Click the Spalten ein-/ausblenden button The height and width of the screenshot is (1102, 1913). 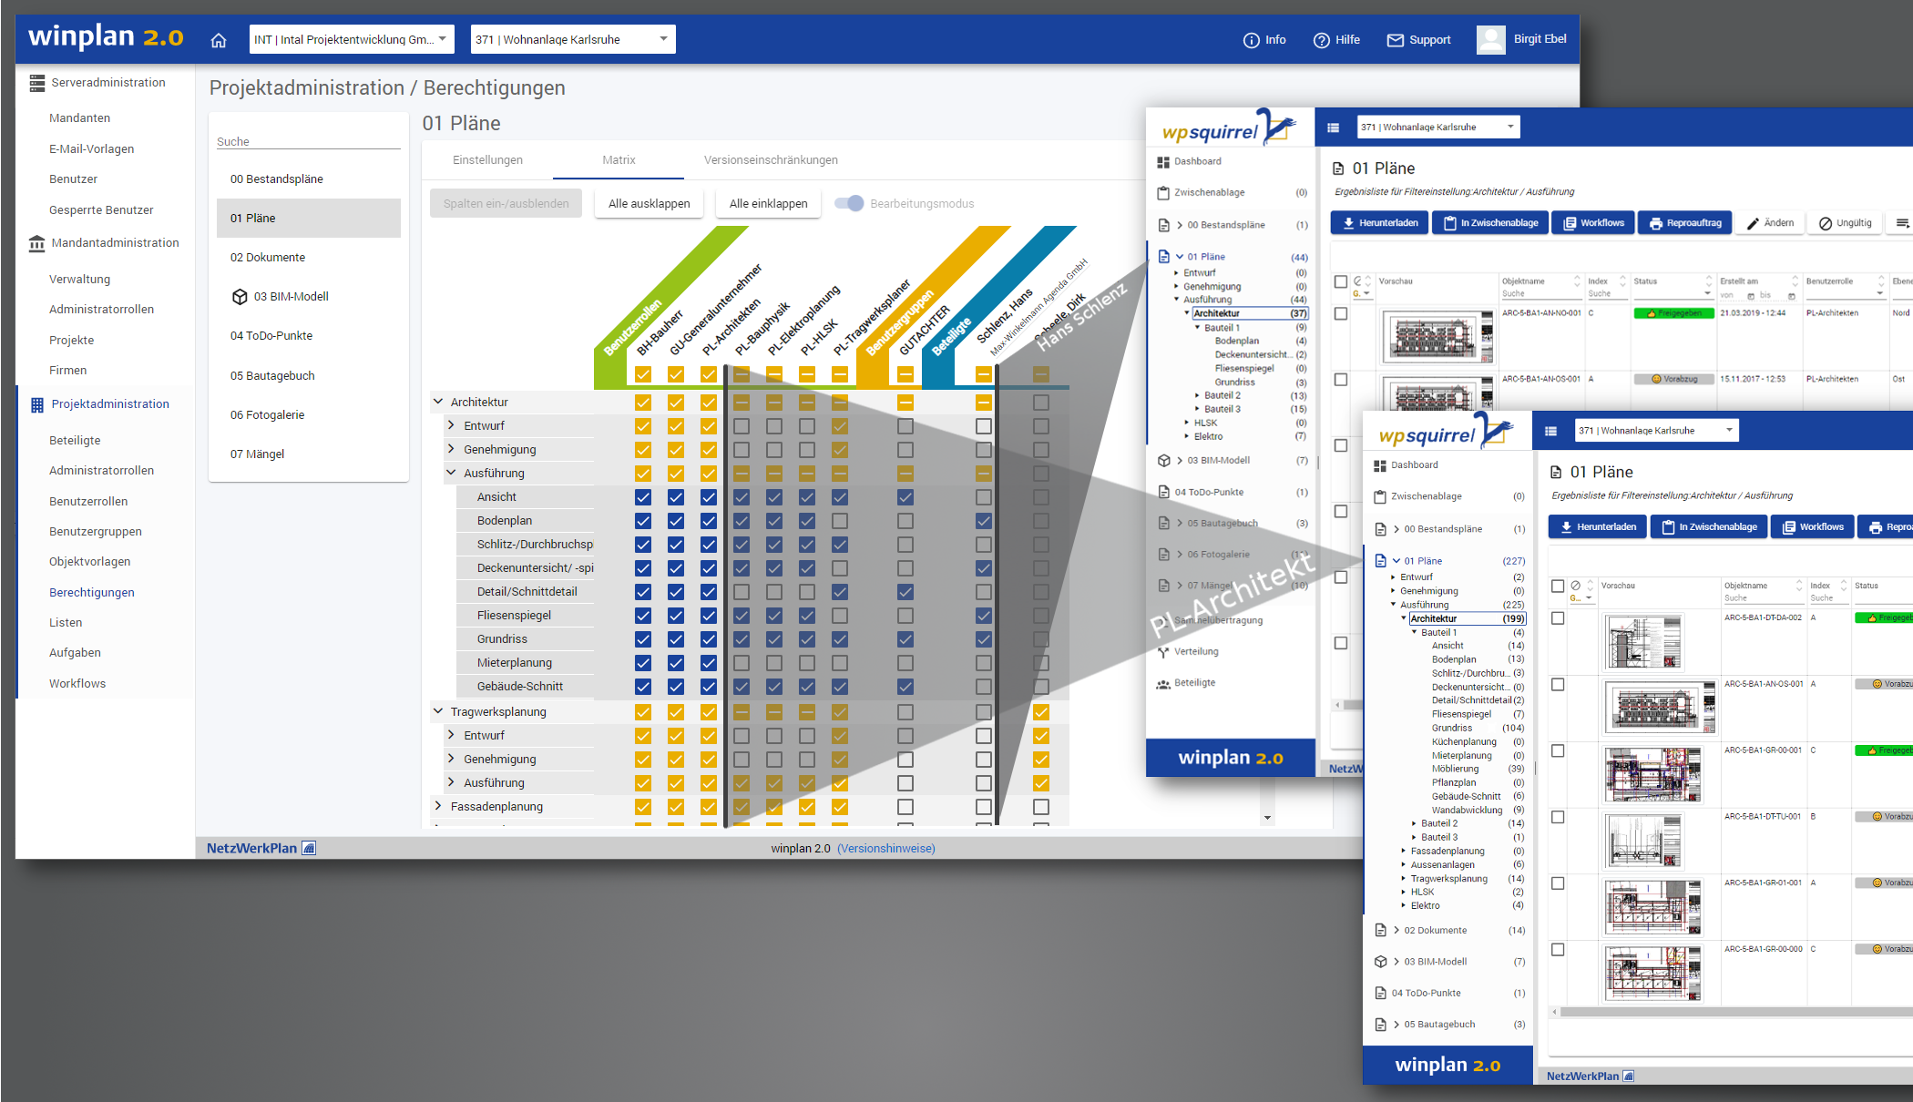tap(506, 204)
